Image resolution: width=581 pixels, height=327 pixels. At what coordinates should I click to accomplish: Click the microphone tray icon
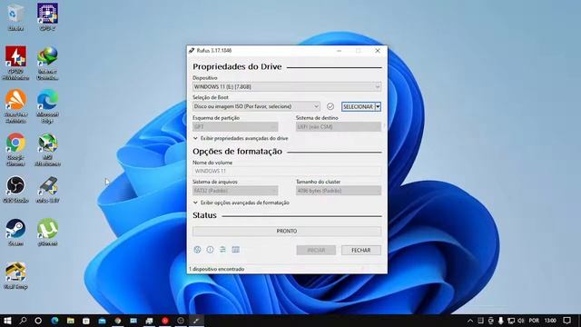click(500, 321)
